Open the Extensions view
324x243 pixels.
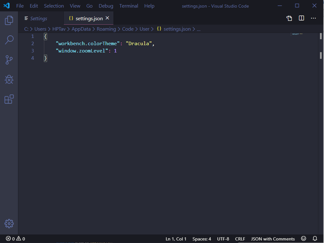tap(9, 99)
